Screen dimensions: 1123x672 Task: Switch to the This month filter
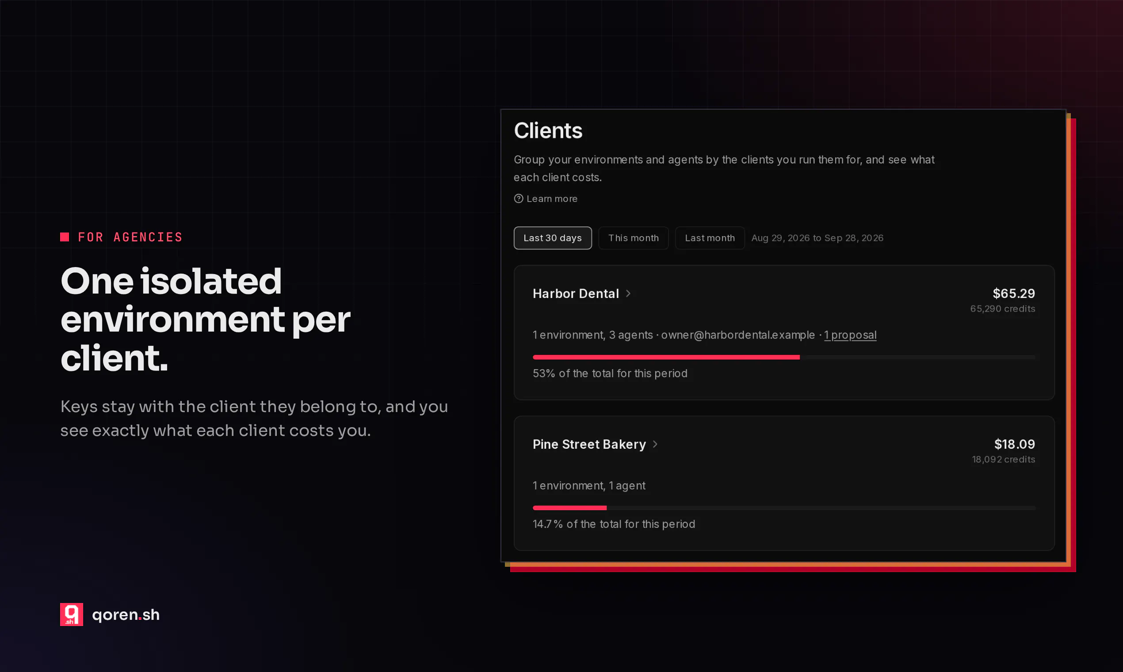[x=634, y=238]
